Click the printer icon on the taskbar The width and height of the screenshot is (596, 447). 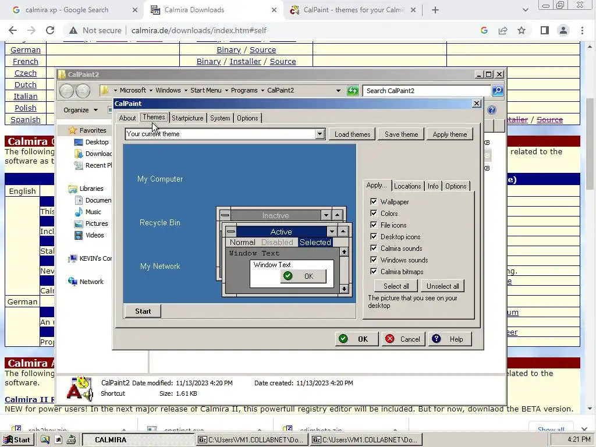(71, 440)
